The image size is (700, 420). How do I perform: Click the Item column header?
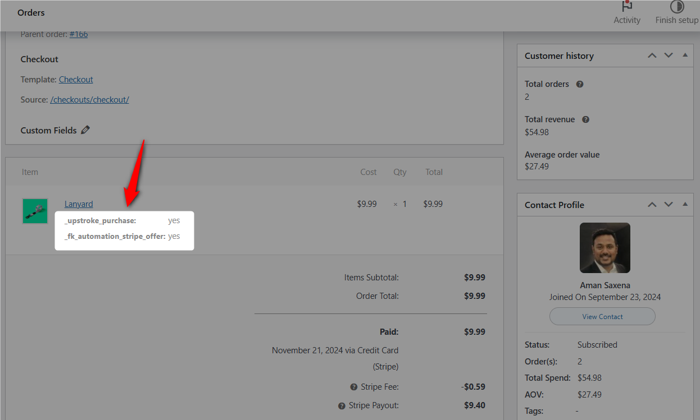[30, 172]
